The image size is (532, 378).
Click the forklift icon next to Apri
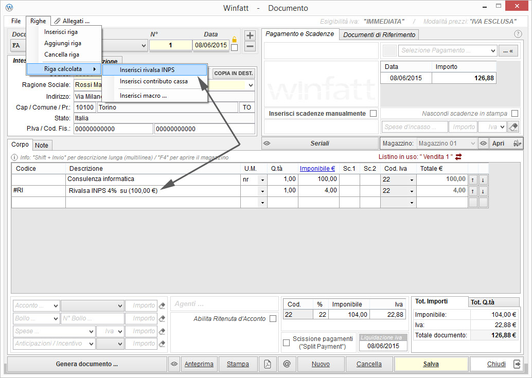(517, 143)
